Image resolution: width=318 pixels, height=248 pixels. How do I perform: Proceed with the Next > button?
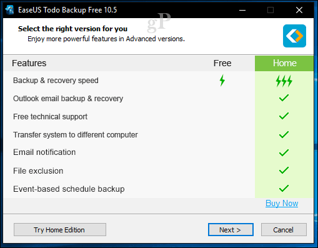tap(231, 230)
